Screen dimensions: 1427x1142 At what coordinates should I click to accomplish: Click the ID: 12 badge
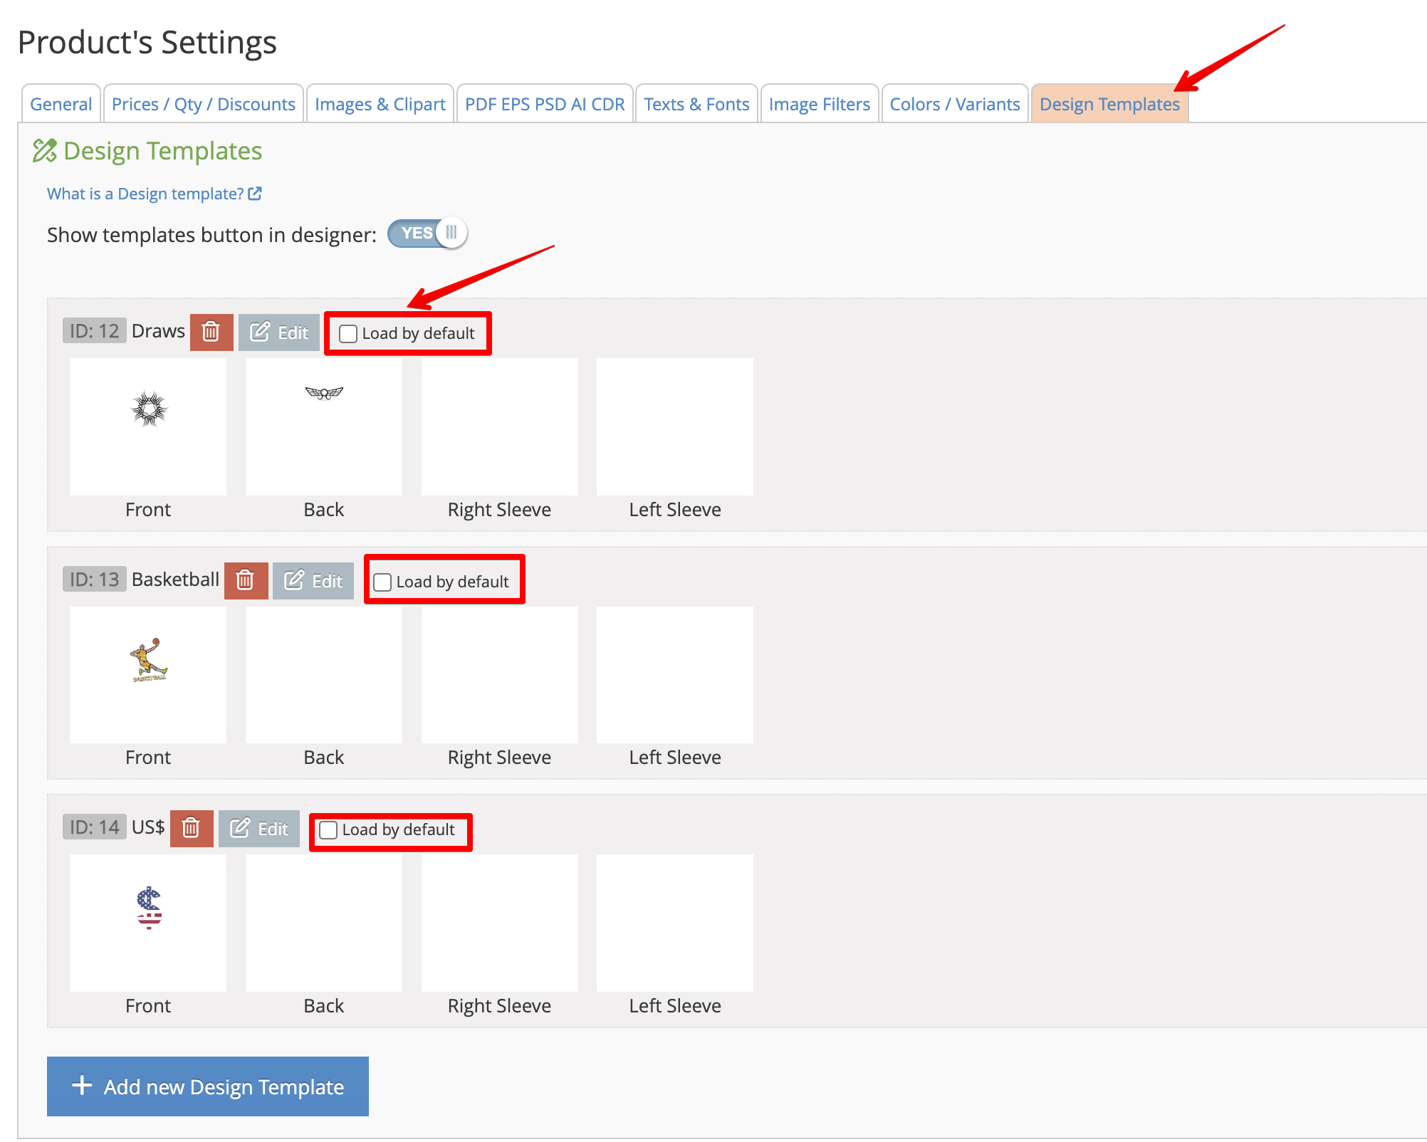coord(95,331)
